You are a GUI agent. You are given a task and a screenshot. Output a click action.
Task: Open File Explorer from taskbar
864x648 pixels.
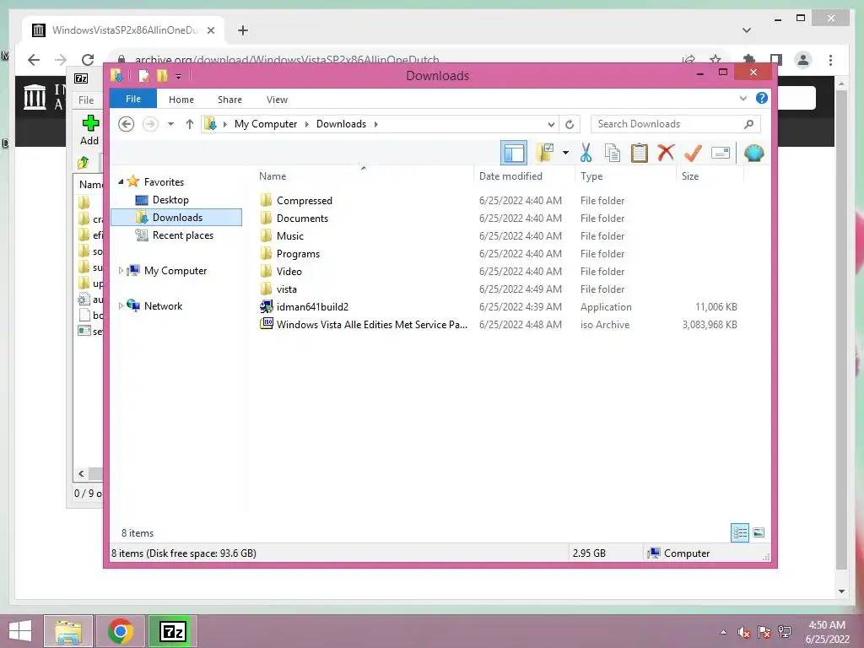point(68,631)
